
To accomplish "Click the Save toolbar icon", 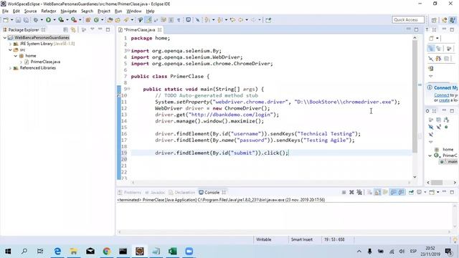I will (x=18, y=20).
